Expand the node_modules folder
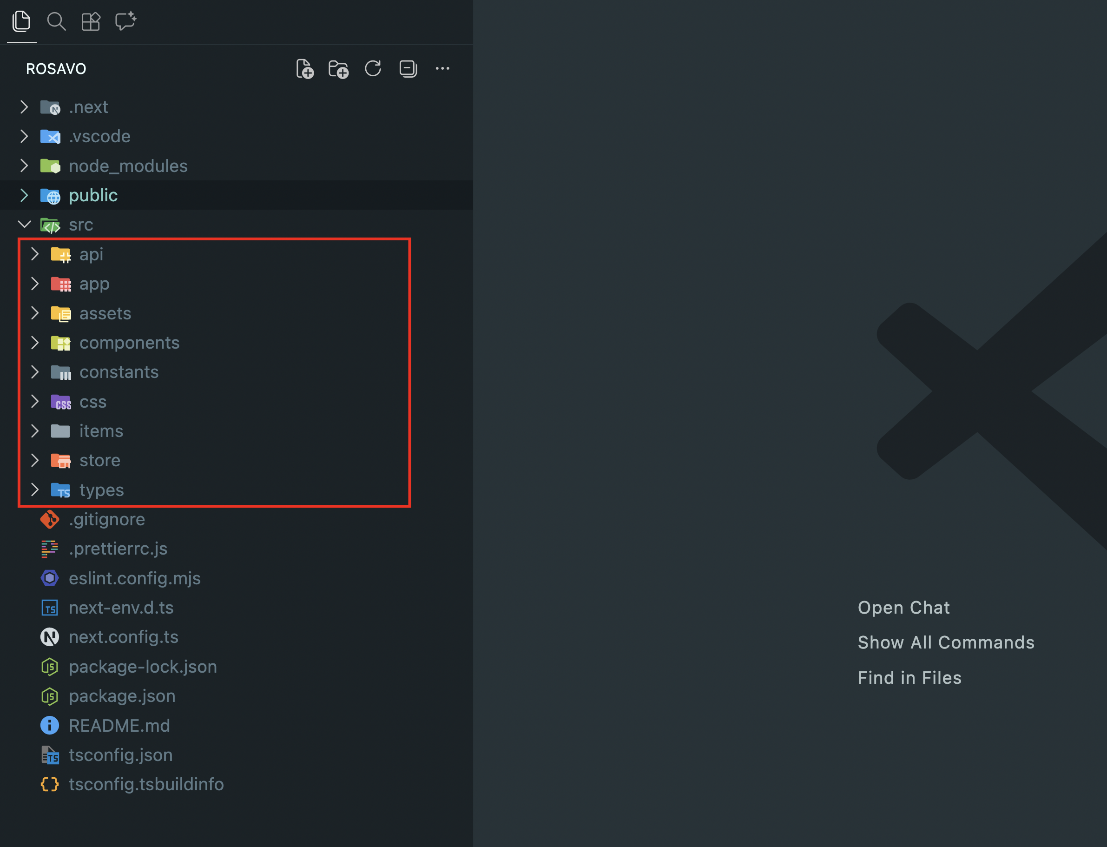Viewport: 1107px width, 847px height. (x=24, y=166)
